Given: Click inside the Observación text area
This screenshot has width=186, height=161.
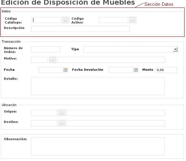Looking at the screenshot, I should click(x=98, y=146).
